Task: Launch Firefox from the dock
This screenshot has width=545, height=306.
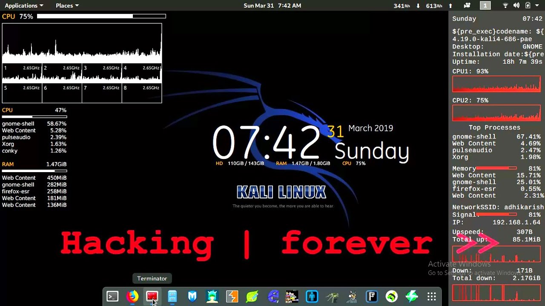Action: [x=132, y=296]
